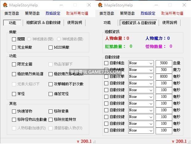The width and height of the screenshot is (191, 144).
Task: Enable 快速落物 under 其他
Action: 14,111
